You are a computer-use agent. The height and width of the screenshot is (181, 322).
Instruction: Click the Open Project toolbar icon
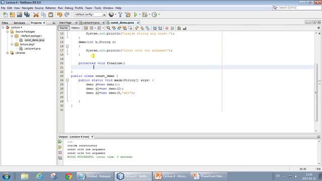click(x=20, y=15)
